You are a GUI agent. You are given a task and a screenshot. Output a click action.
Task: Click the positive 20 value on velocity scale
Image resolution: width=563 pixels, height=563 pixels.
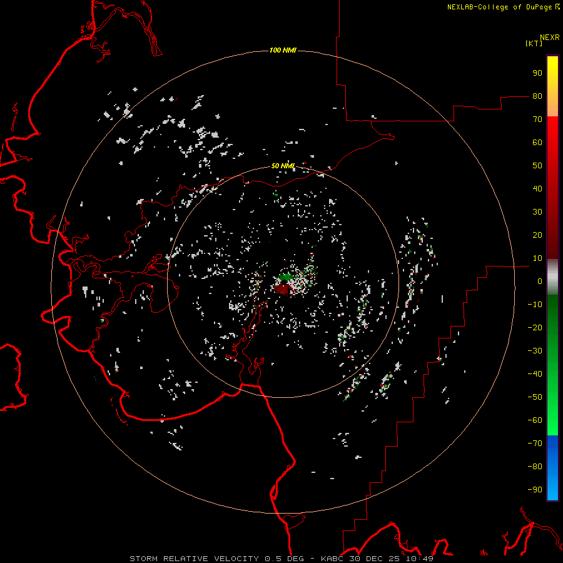[537, 235]
